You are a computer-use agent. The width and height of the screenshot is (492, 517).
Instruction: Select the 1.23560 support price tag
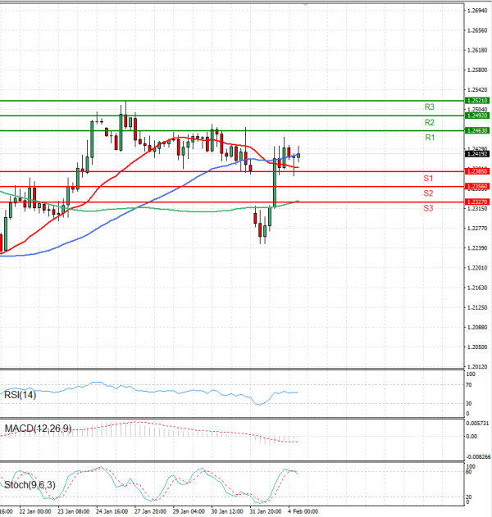click(477, 187)
